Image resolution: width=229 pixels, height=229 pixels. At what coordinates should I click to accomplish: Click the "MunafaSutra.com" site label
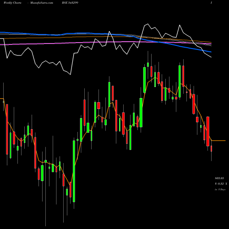pos(42,3)
